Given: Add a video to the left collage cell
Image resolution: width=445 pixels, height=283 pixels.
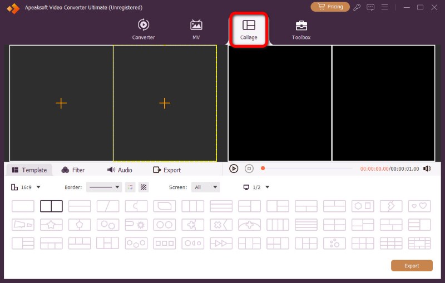Looking at the screenshot, I should (61, 103).
